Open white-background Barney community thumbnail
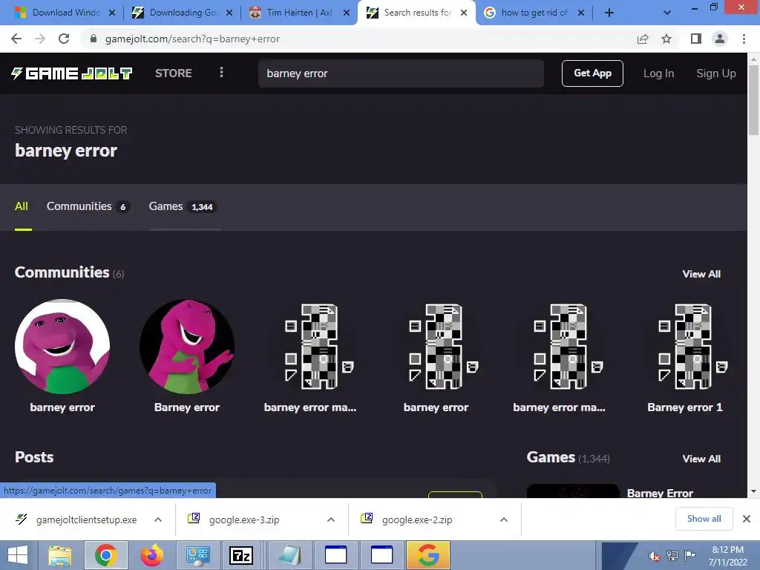The height and width of the screenshot is (570, 760). coord(62,347)
